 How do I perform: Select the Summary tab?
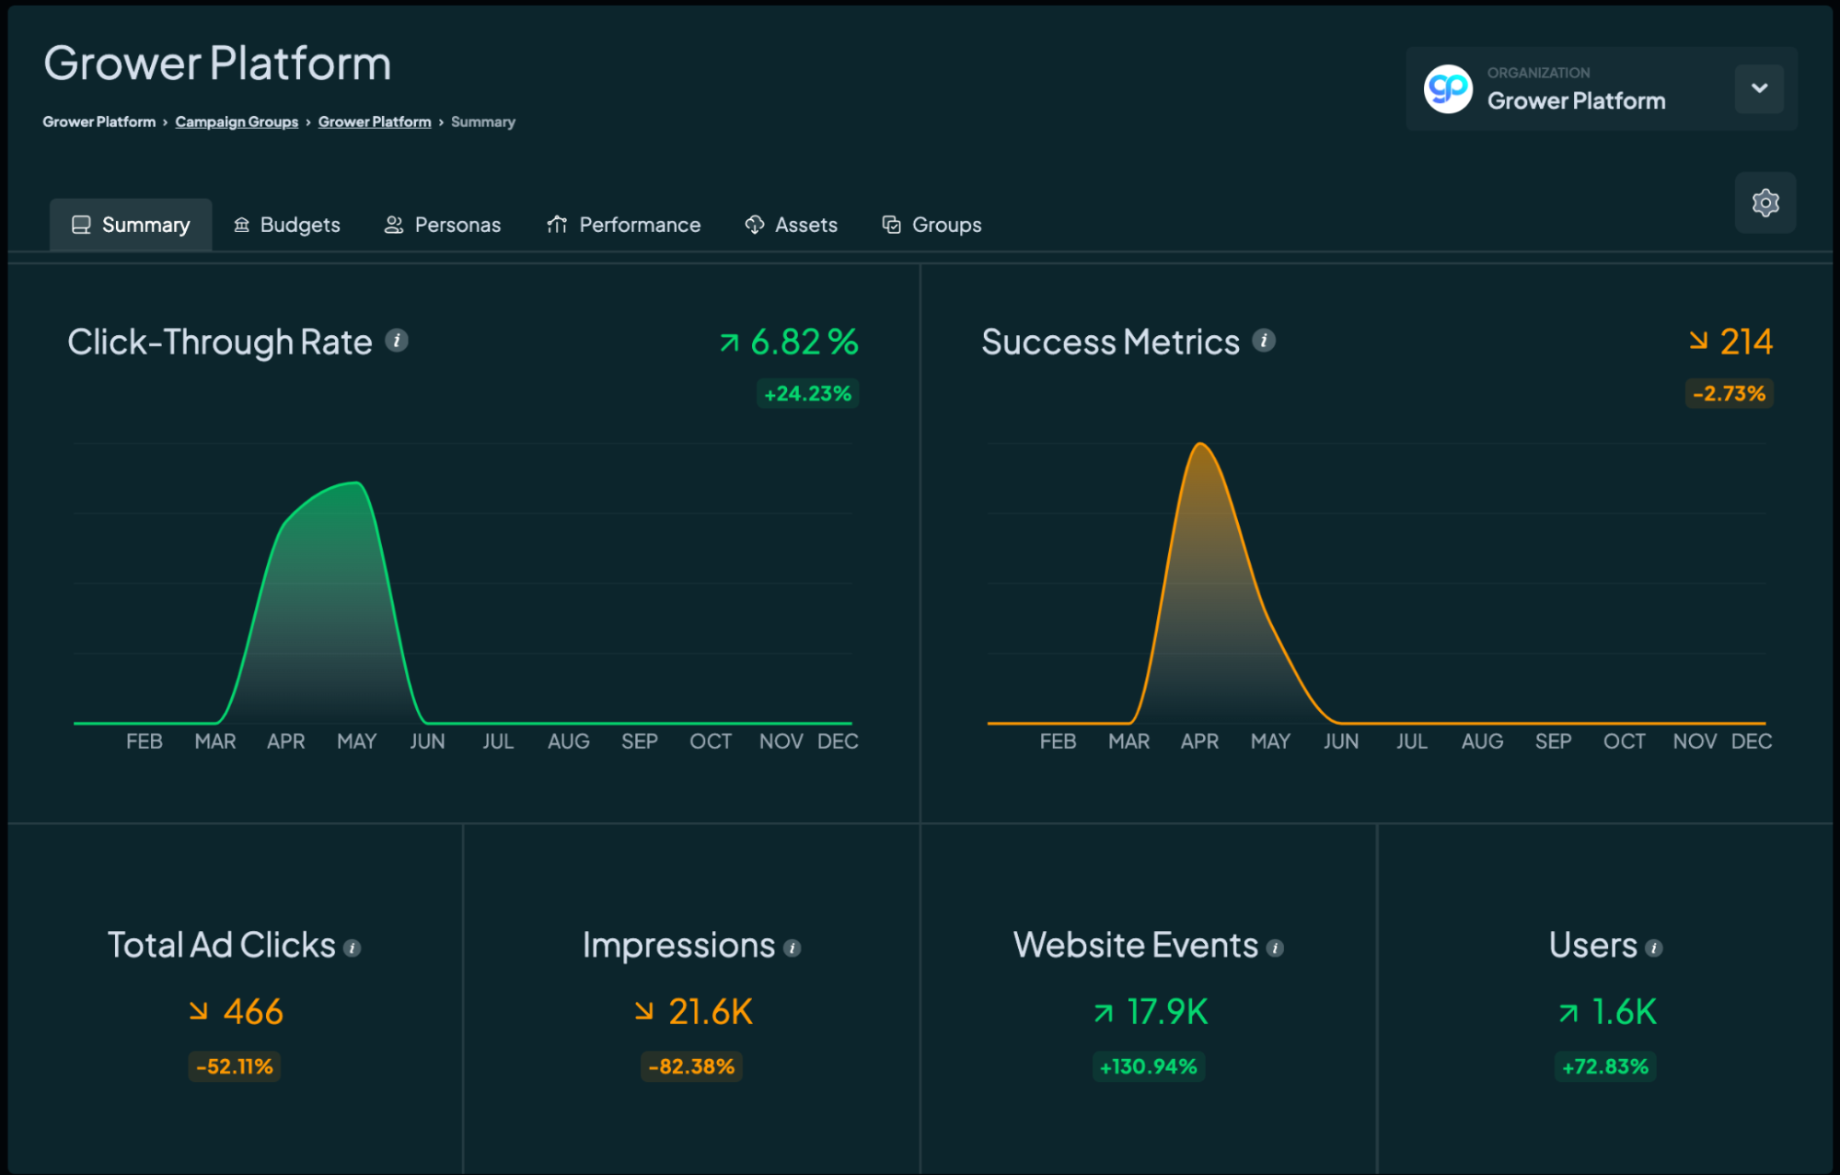point(131,225)
